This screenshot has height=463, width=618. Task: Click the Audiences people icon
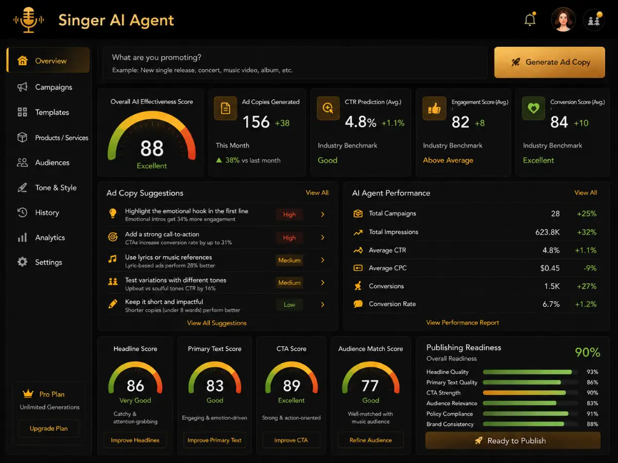[22, 163]
